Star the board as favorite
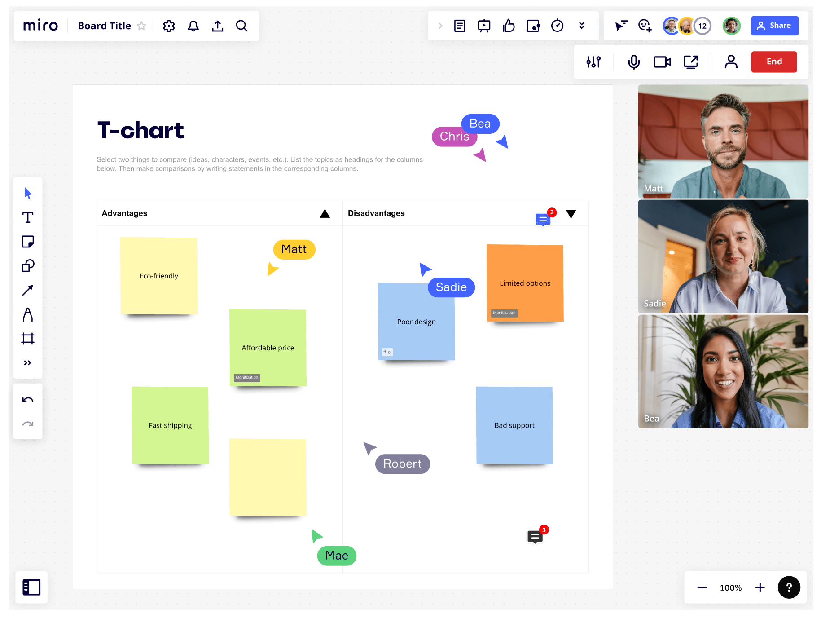821x618 pixels. tap(141, 26)
